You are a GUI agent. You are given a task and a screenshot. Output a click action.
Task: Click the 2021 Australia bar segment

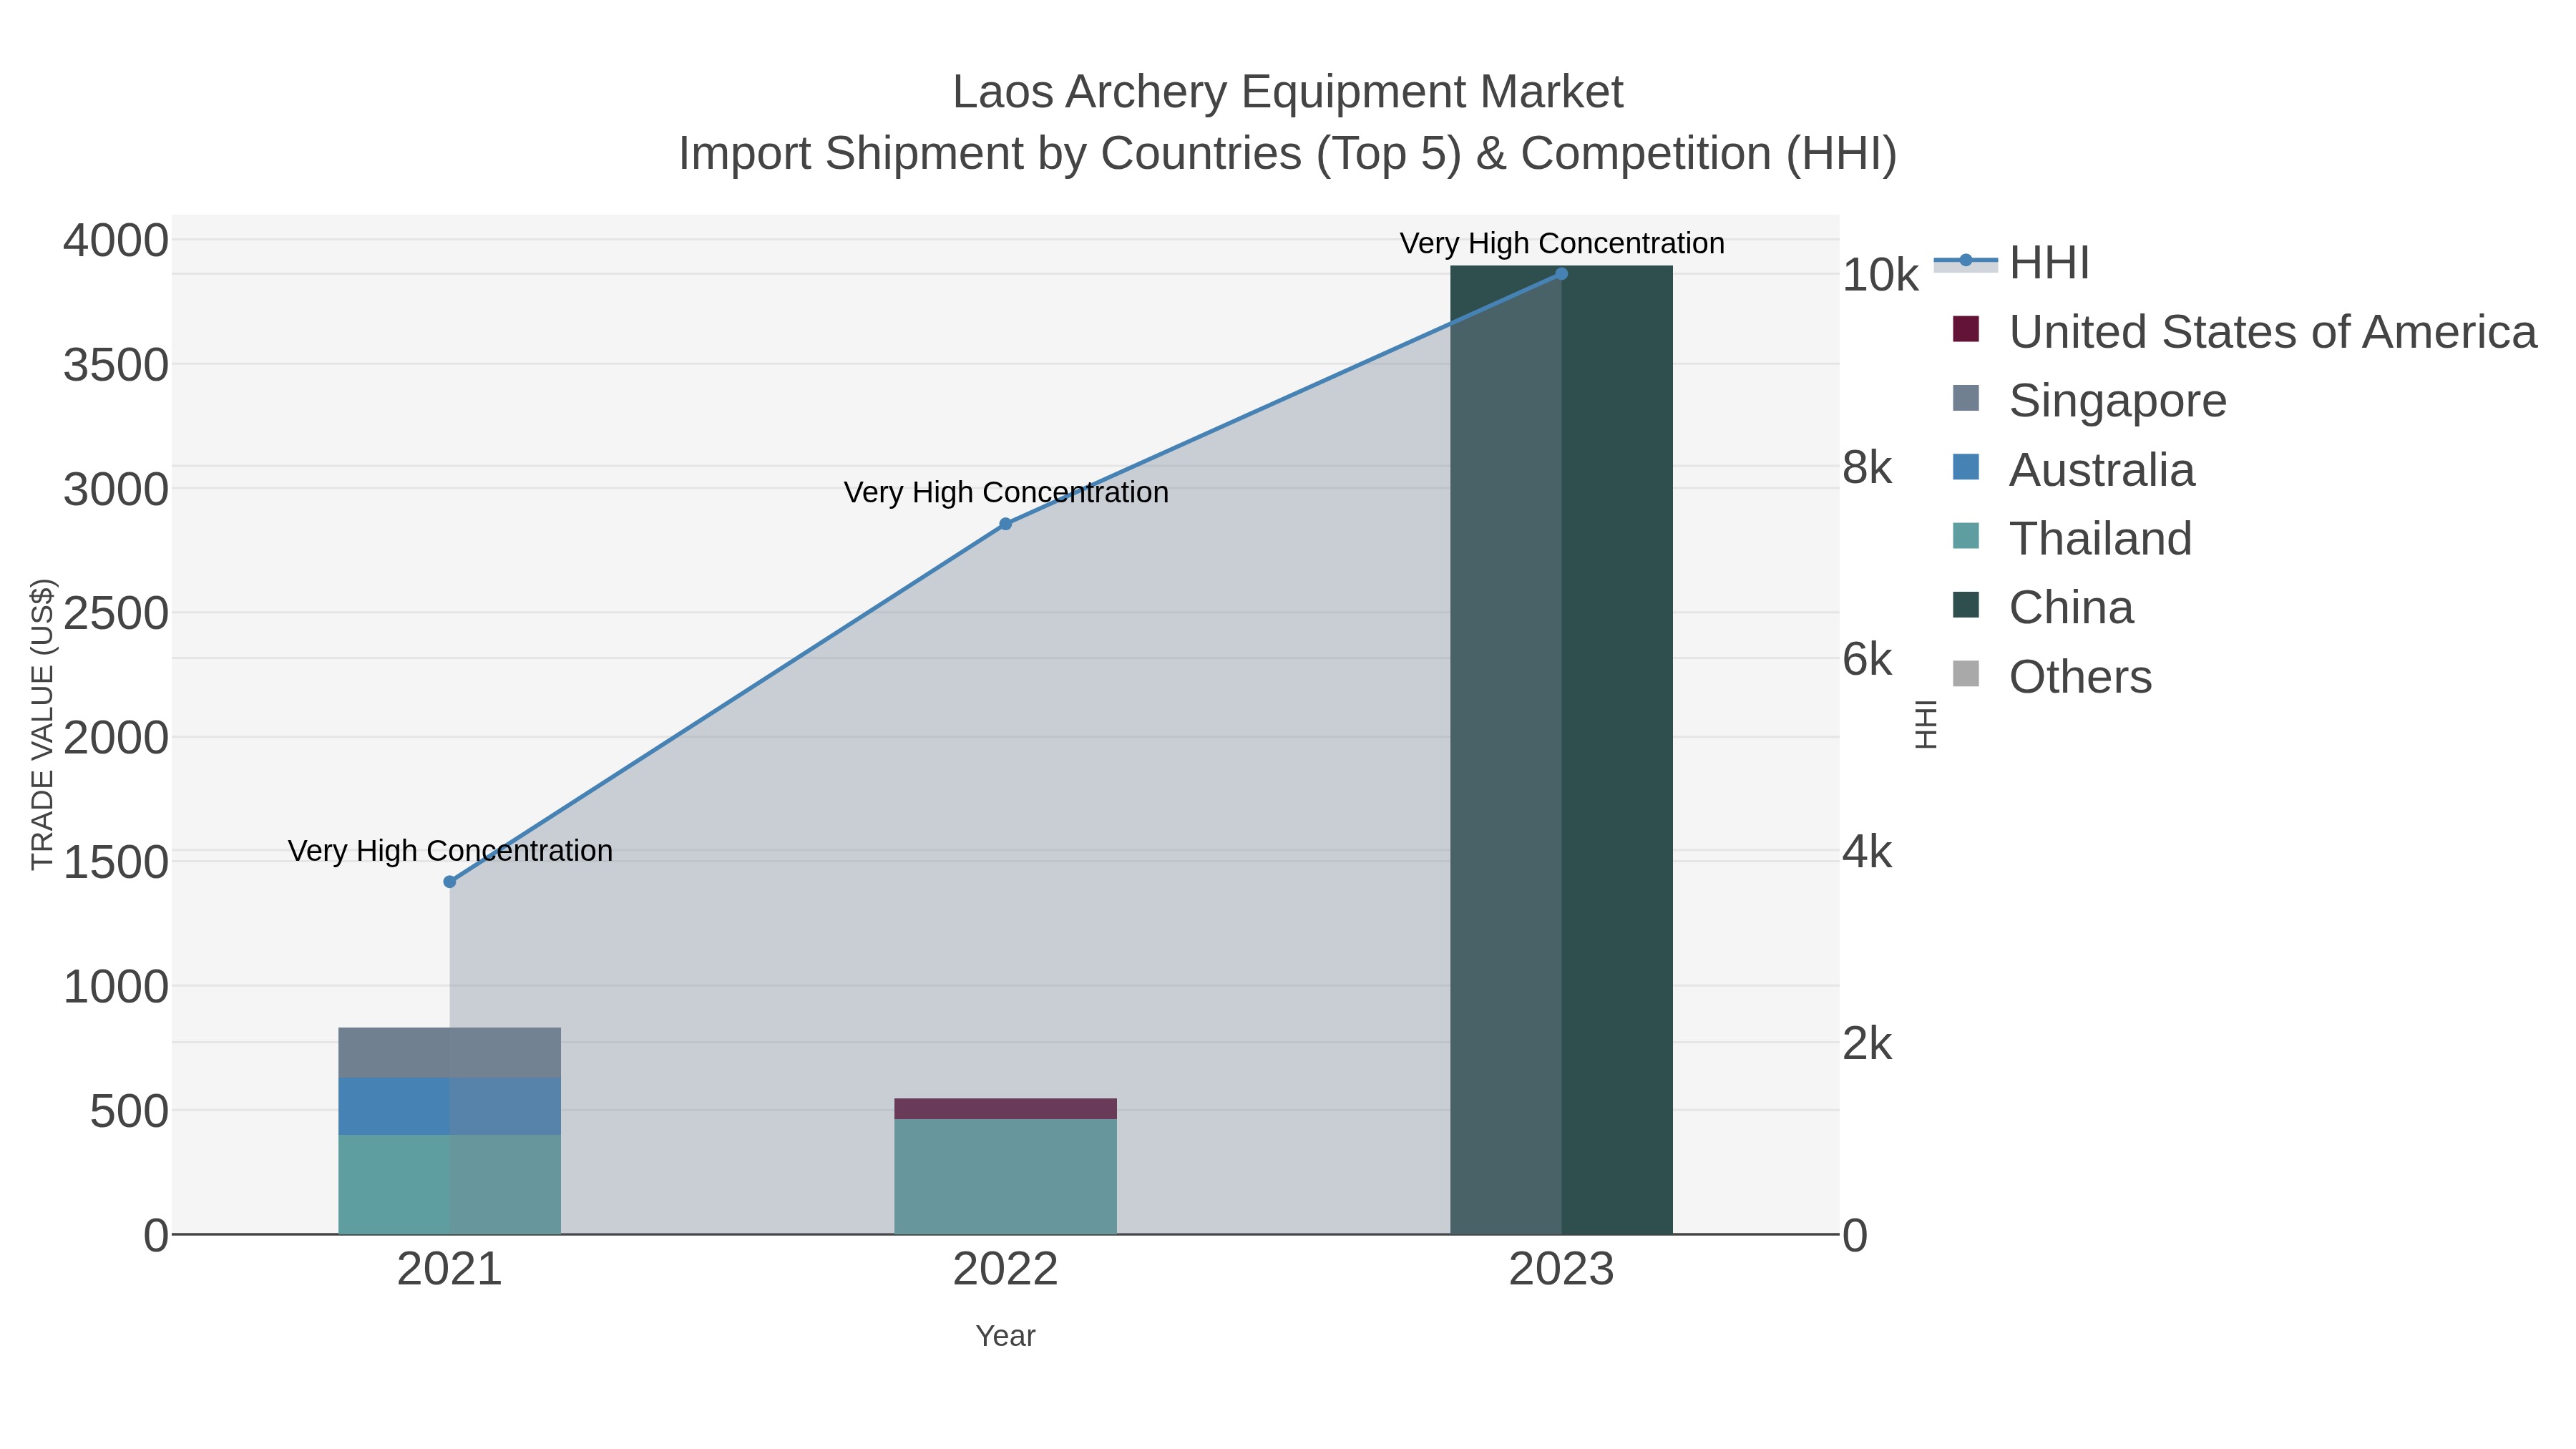pyautogui.click(x=450, y=1106)
